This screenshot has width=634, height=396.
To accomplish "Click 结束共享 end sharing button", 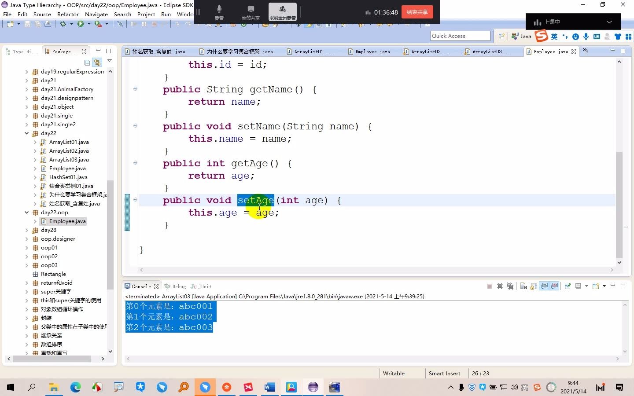I will pos(417,12).
